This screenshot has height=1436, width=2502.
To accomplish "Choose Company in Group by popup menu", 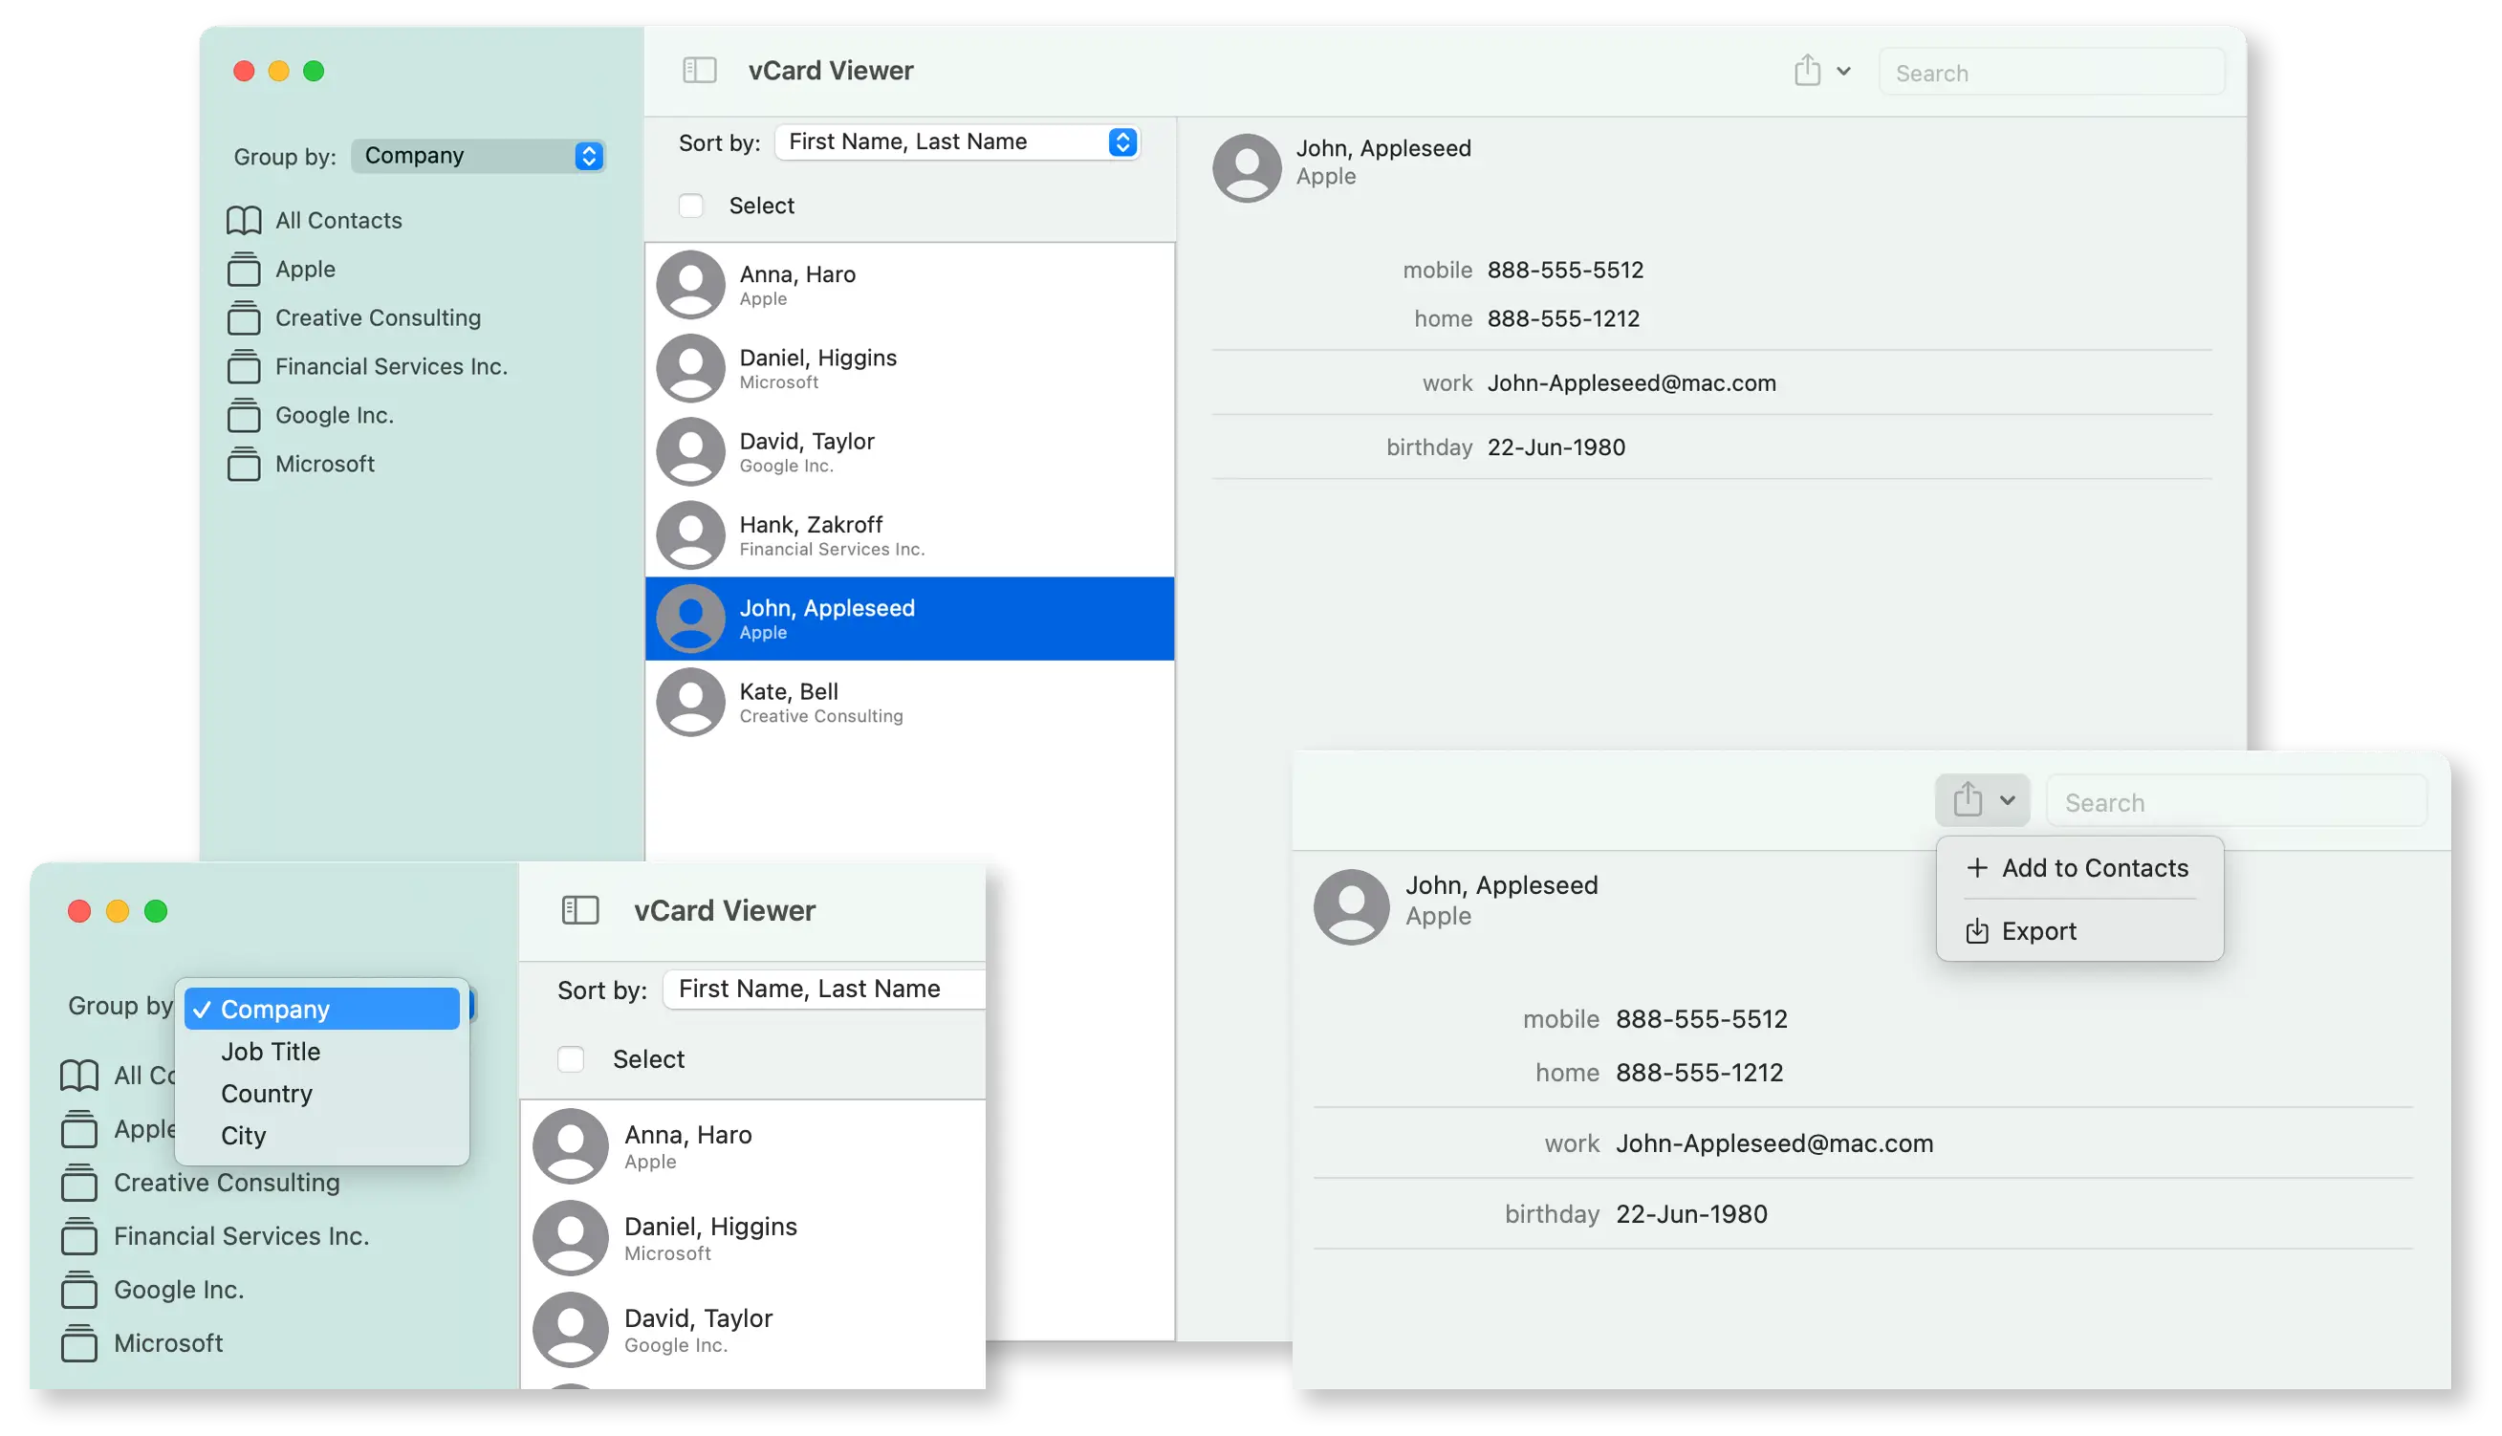I will (x=321, y=1009).
